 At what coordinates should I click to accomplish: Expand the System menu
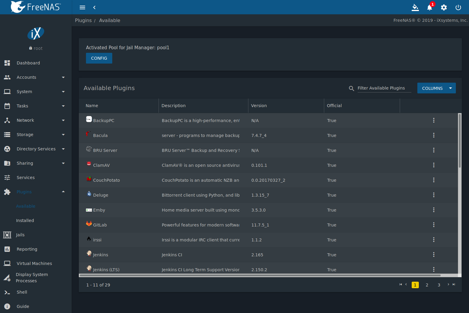coord(36,92)
